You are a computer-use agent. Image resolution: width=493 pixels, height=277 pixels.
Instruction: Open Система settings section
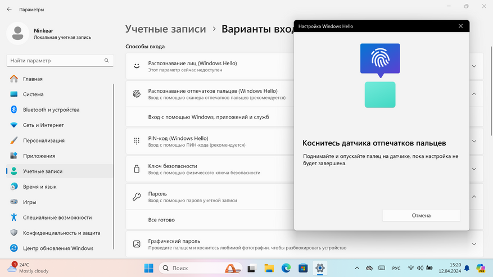pos(60,94)
